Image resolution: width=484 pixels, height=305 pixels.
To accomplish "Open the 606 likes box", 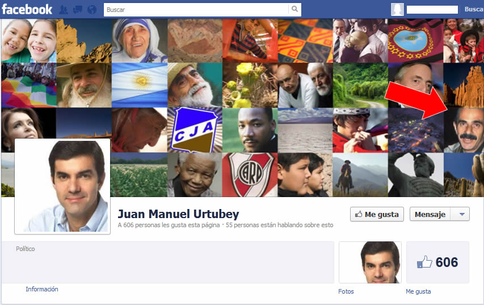I will (437, 262).
